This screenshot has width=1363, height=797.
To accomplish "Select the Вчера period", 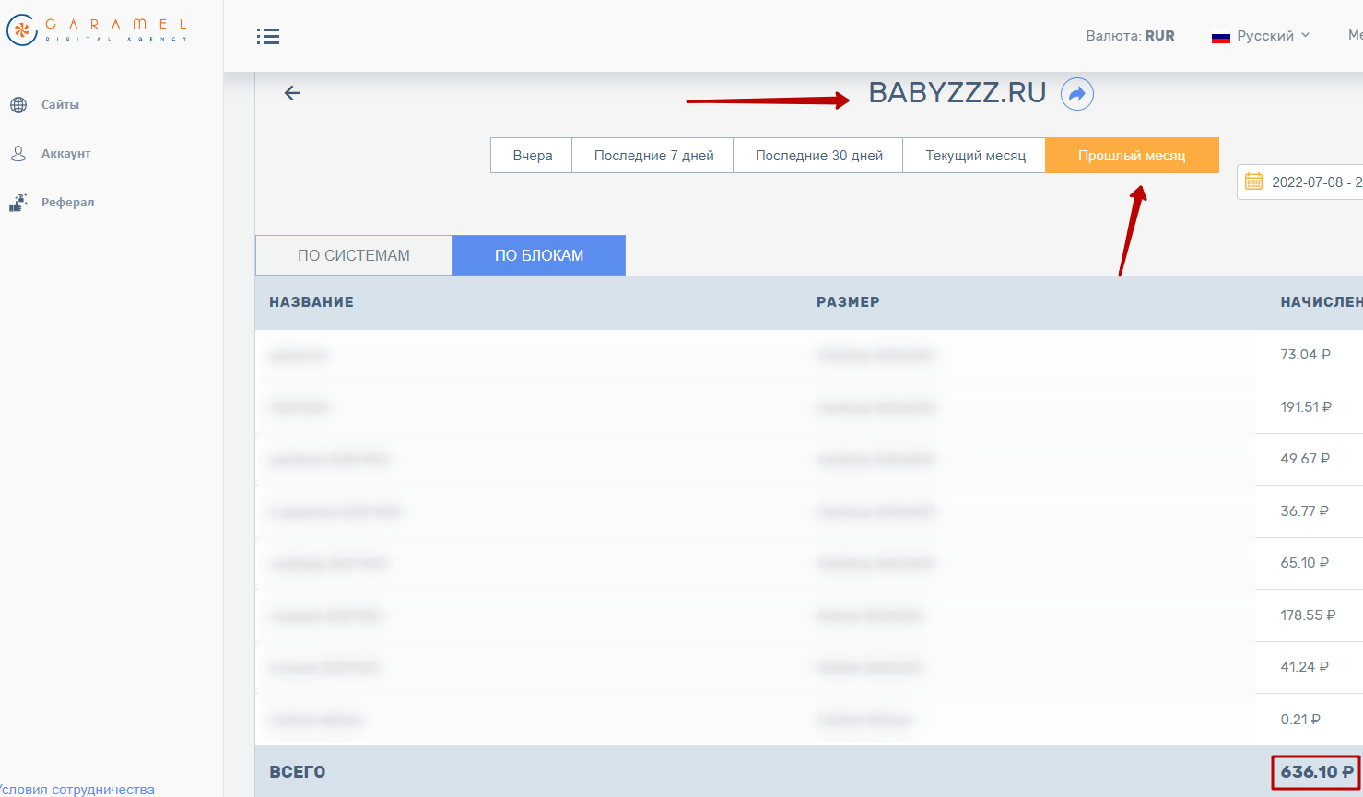I will pos(532,156).
